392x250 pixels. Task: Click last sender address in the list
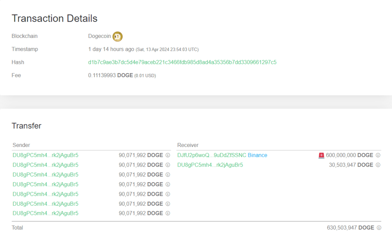[45, 213]
